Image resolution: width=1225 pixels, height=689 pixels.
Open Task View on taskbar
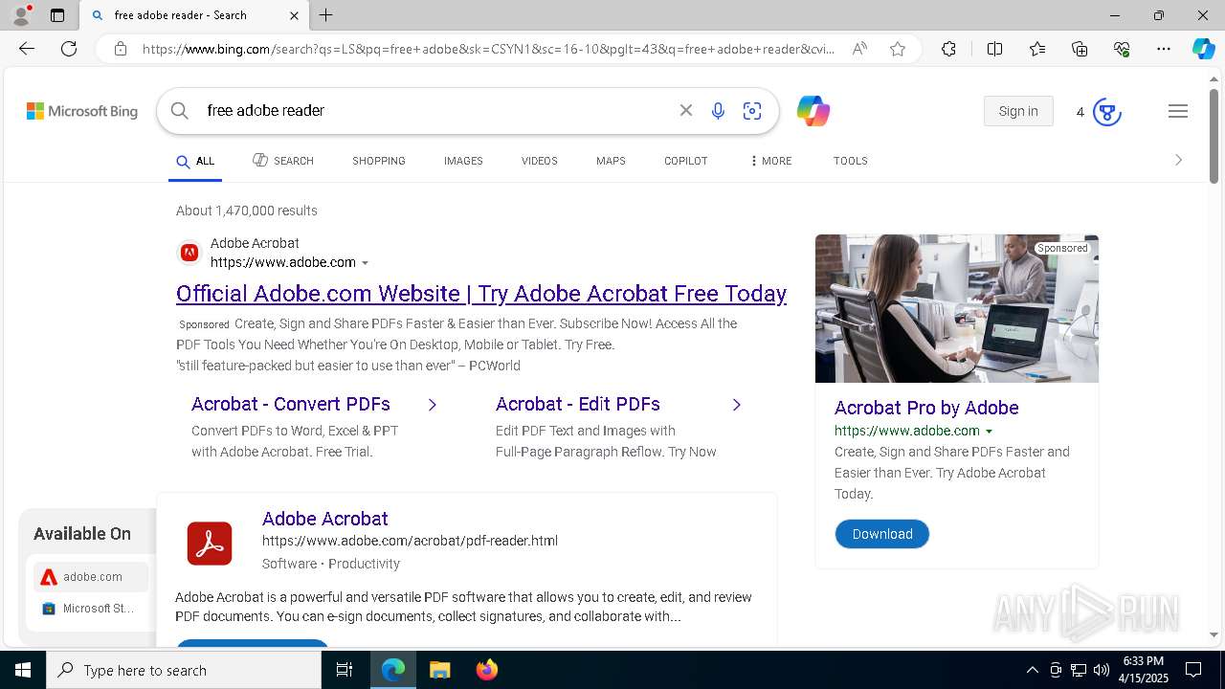click(x=345, y=670)
